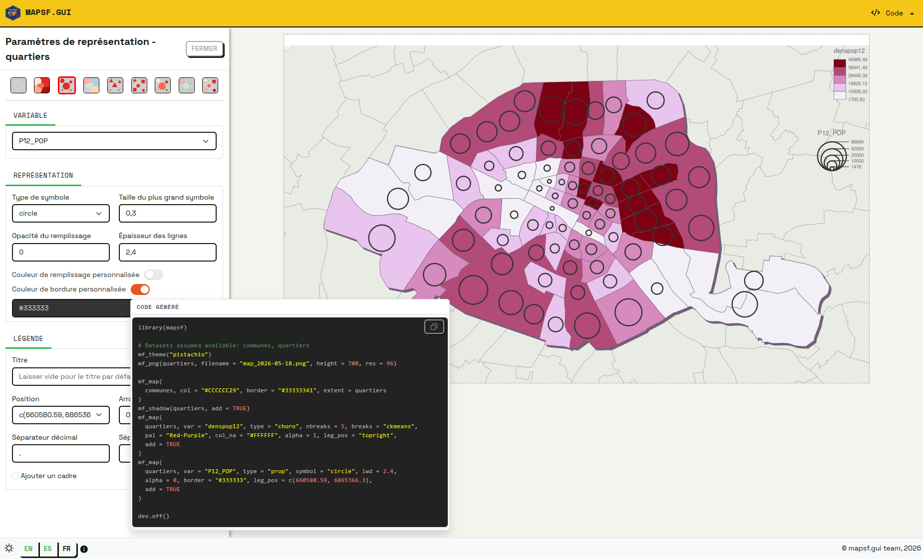
Task: Open the legend Position dropdown
Action: point(61,415)
